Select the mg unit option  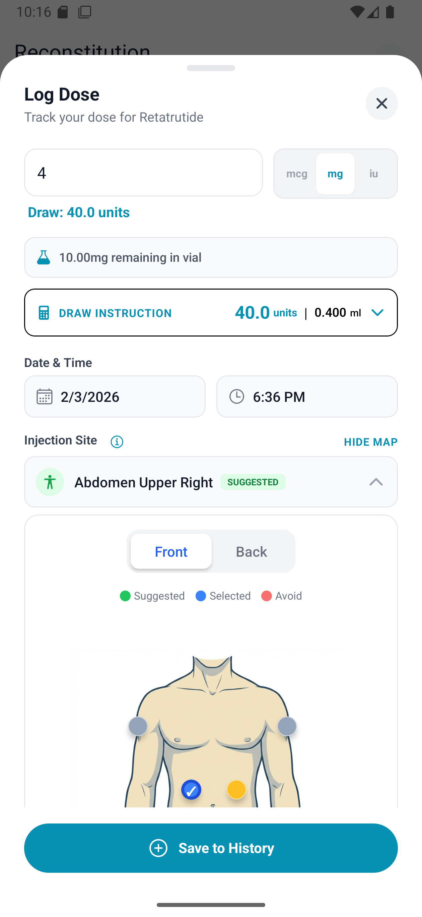[x=335, y=174]
